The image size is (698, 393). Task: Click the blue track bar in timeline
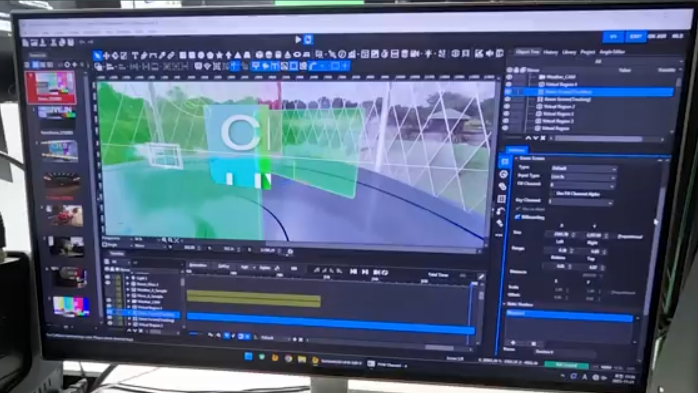331,324
